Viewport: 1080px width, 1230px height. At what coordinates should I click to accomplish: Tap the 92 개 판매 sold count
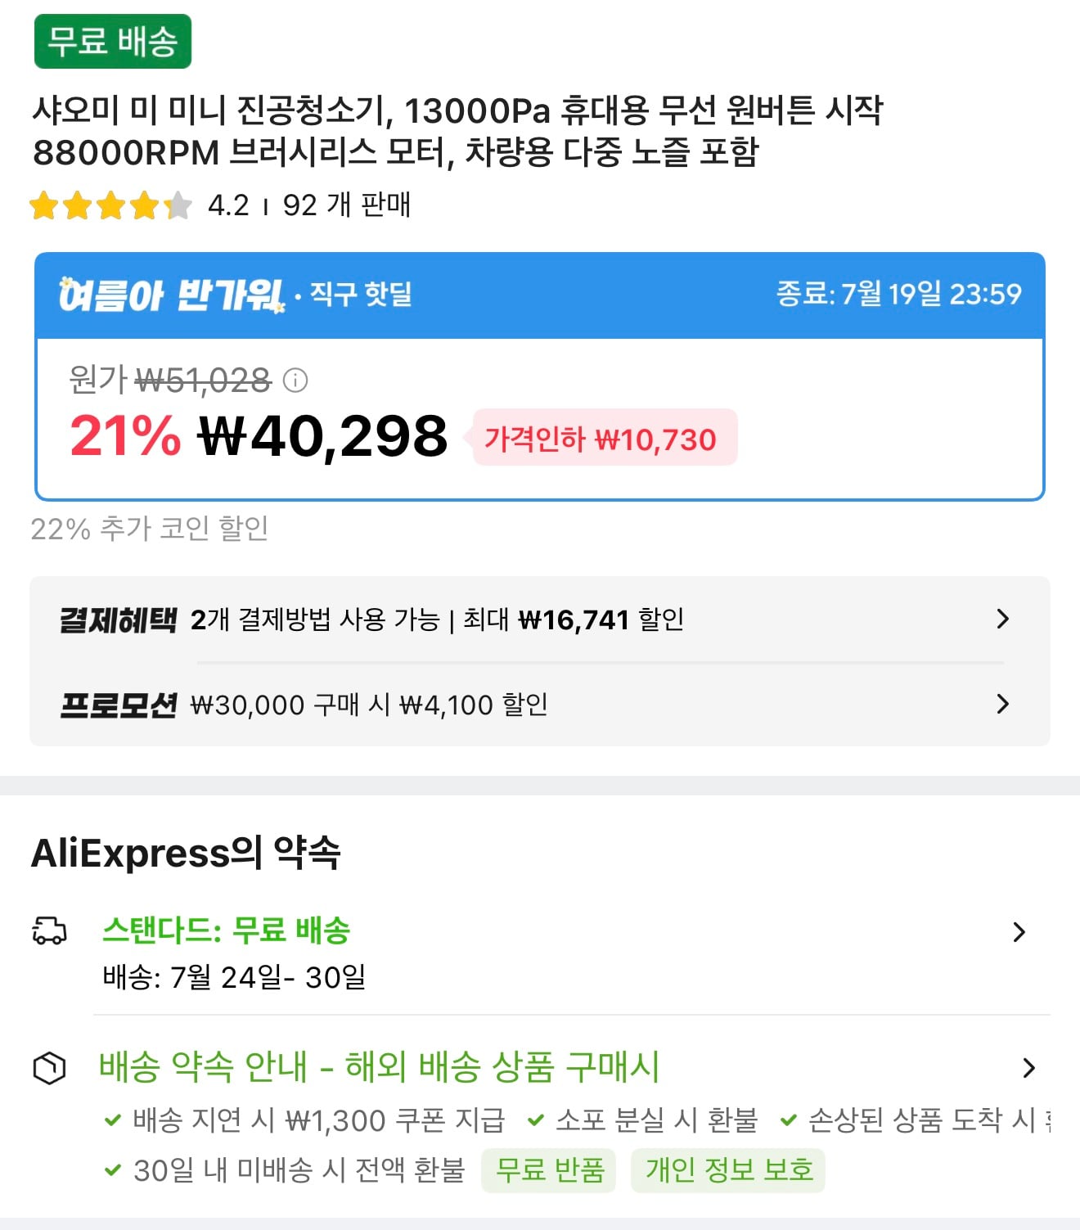tap(347, 205)
